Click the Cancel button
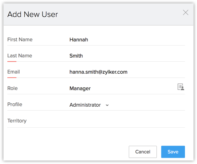Screen dimensions: 197x164 143,152
